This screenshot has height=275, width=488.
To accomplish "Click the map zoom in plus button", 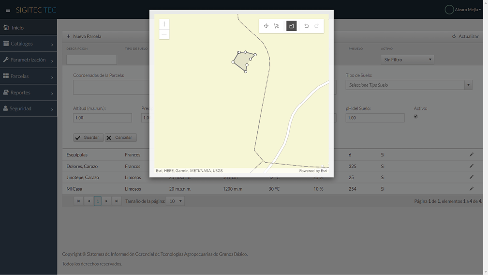I will pos(164,24).
